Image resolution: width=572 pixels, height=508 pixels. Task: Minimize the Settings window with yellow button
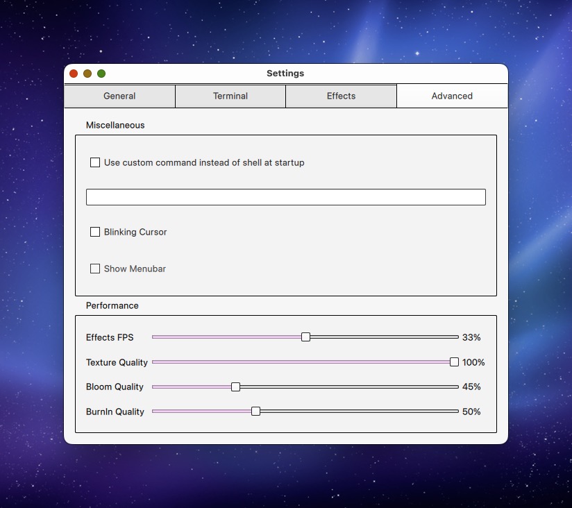click(x=87, y=74)
